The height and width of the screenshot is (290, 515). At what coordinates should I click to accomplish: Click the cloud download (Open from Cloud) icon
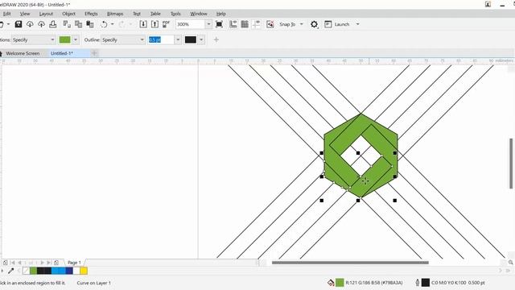point(30,24)
